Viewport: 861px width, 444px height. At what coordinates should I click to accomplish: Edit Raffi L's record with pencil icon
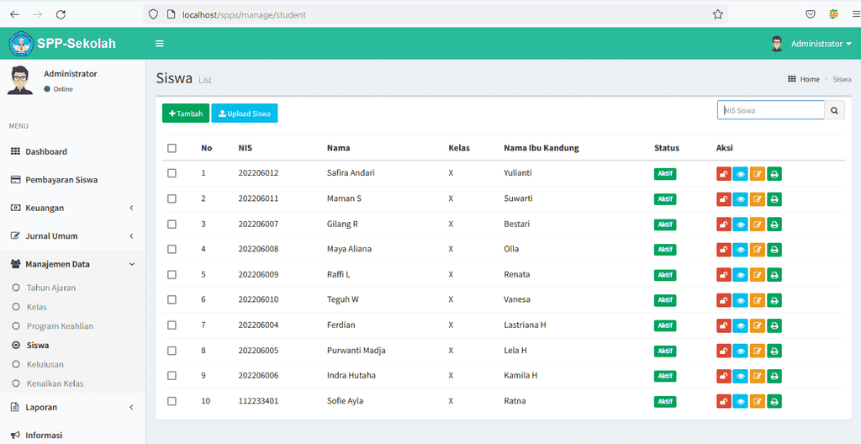pos(758,275)
